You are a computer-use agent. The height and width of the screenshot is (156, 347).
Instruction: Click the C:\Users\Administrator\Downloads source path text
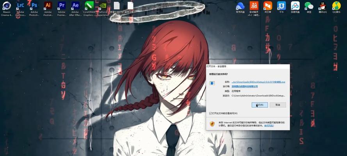[x=258, y=96]
